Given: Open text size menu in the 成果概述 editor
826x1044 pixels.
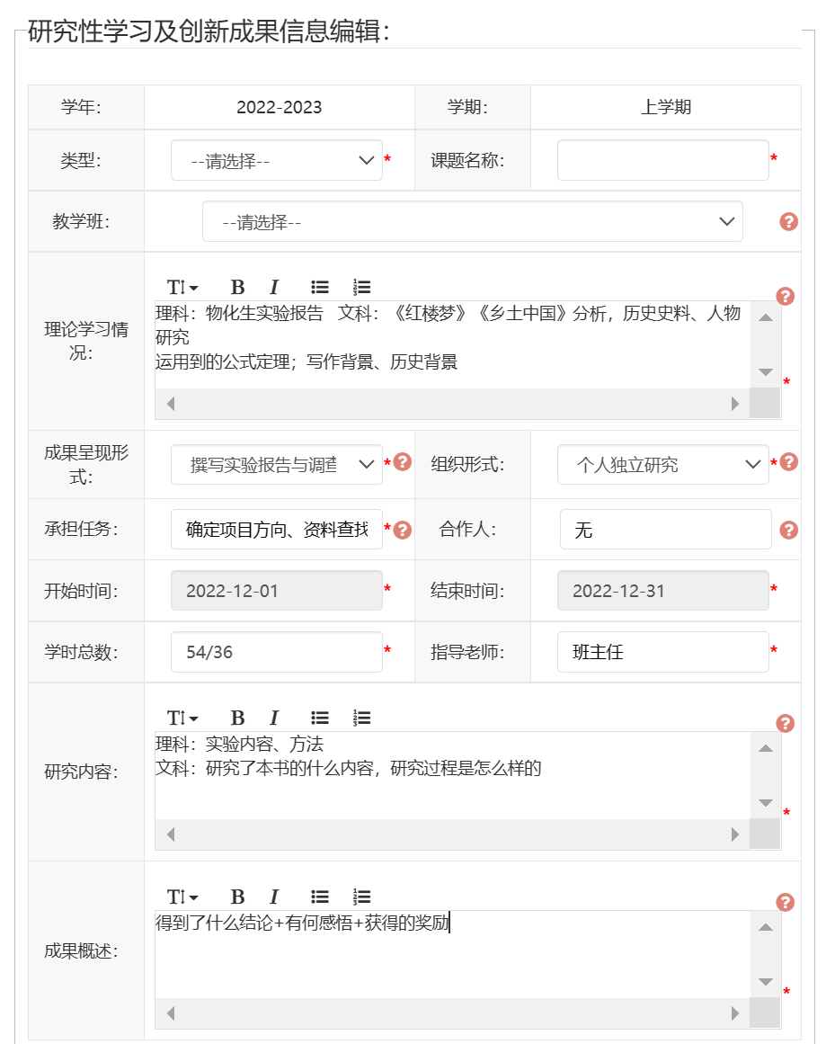Looking at the screenshot, I should click(x=182, y=897).
